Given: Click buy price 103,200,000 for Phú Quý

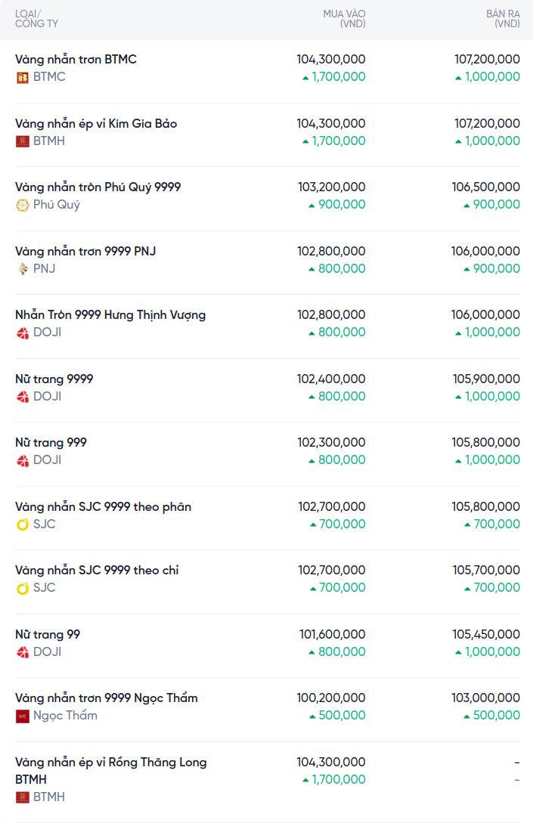Looking at the screenshot, I should [x=332, y=187].
